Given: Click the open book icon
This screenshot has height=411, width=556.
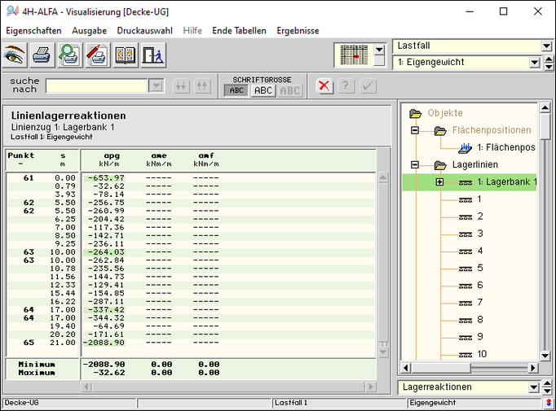Looking at the screenshot, I should click(x=126, y=55).
